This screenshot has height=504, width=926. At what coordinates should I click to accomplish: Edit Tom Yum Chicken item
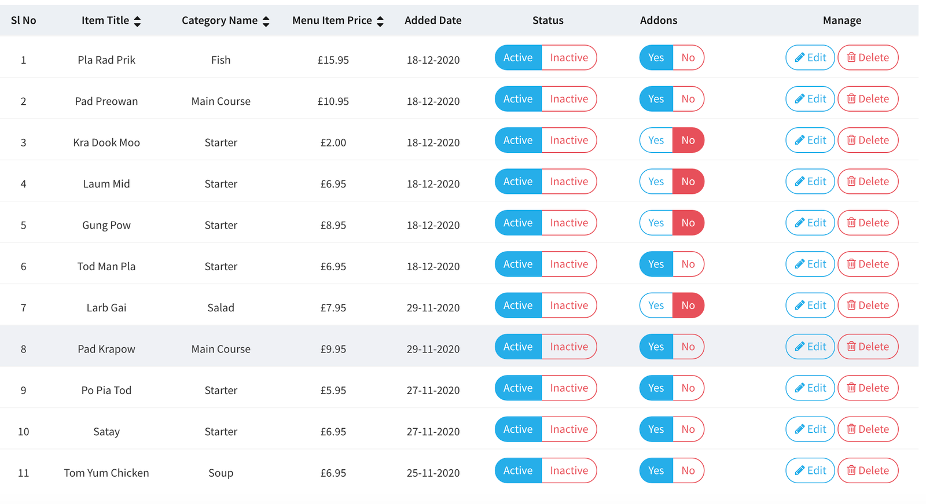[x=810, y=470]
